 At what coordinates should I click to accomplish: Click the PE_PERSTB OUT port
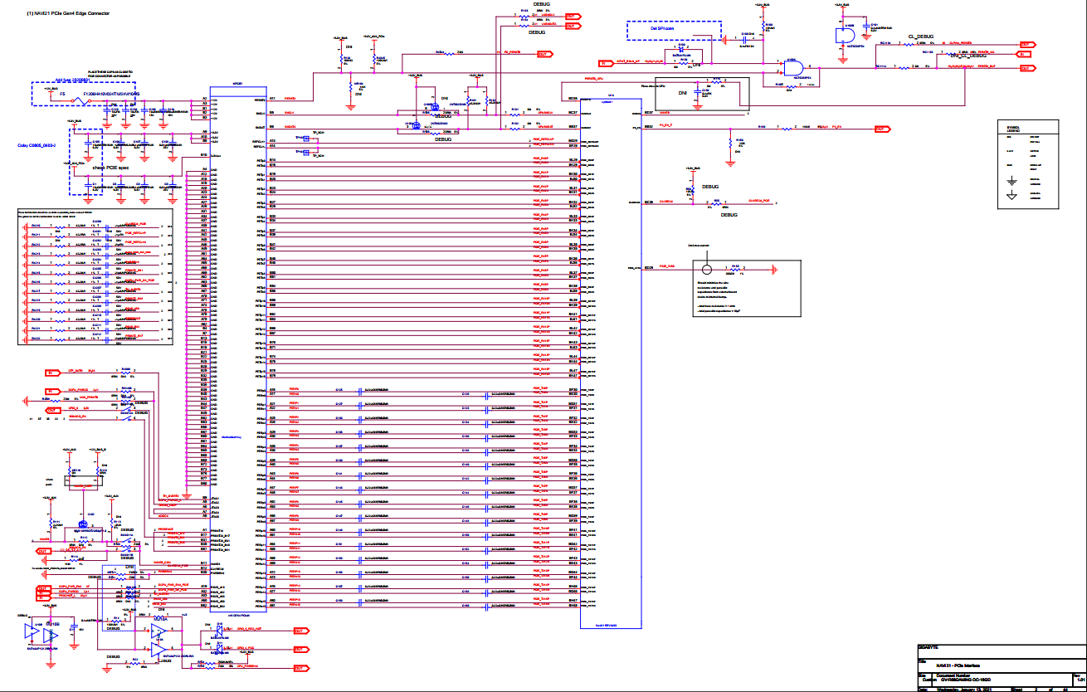(544, 54)
